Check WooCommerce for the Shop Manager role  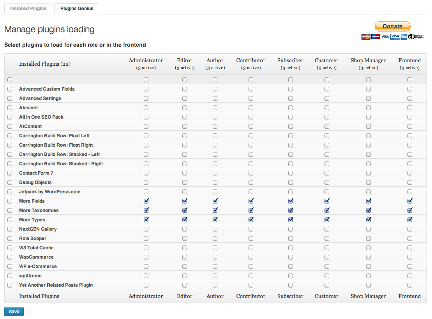click(369, 257)
